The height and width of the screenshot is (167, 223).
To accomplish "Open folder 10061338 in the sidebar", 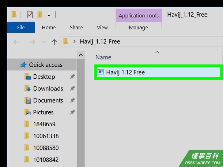I will 46,136.
